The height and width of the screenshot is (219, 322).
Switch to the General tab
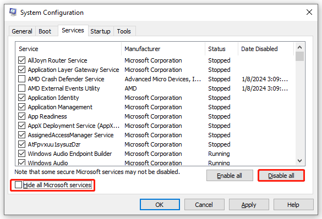[22, 31]
